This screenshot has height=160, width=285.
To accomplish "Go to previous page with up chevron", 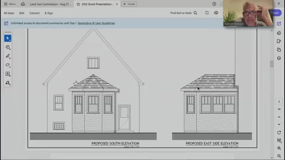I will 279,117.
